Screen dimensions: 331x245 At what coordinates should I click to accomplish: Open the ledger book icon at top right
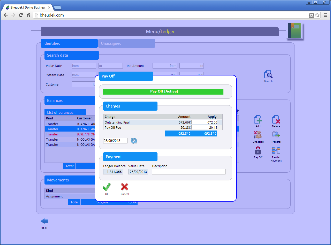click(x=294, y=31)
